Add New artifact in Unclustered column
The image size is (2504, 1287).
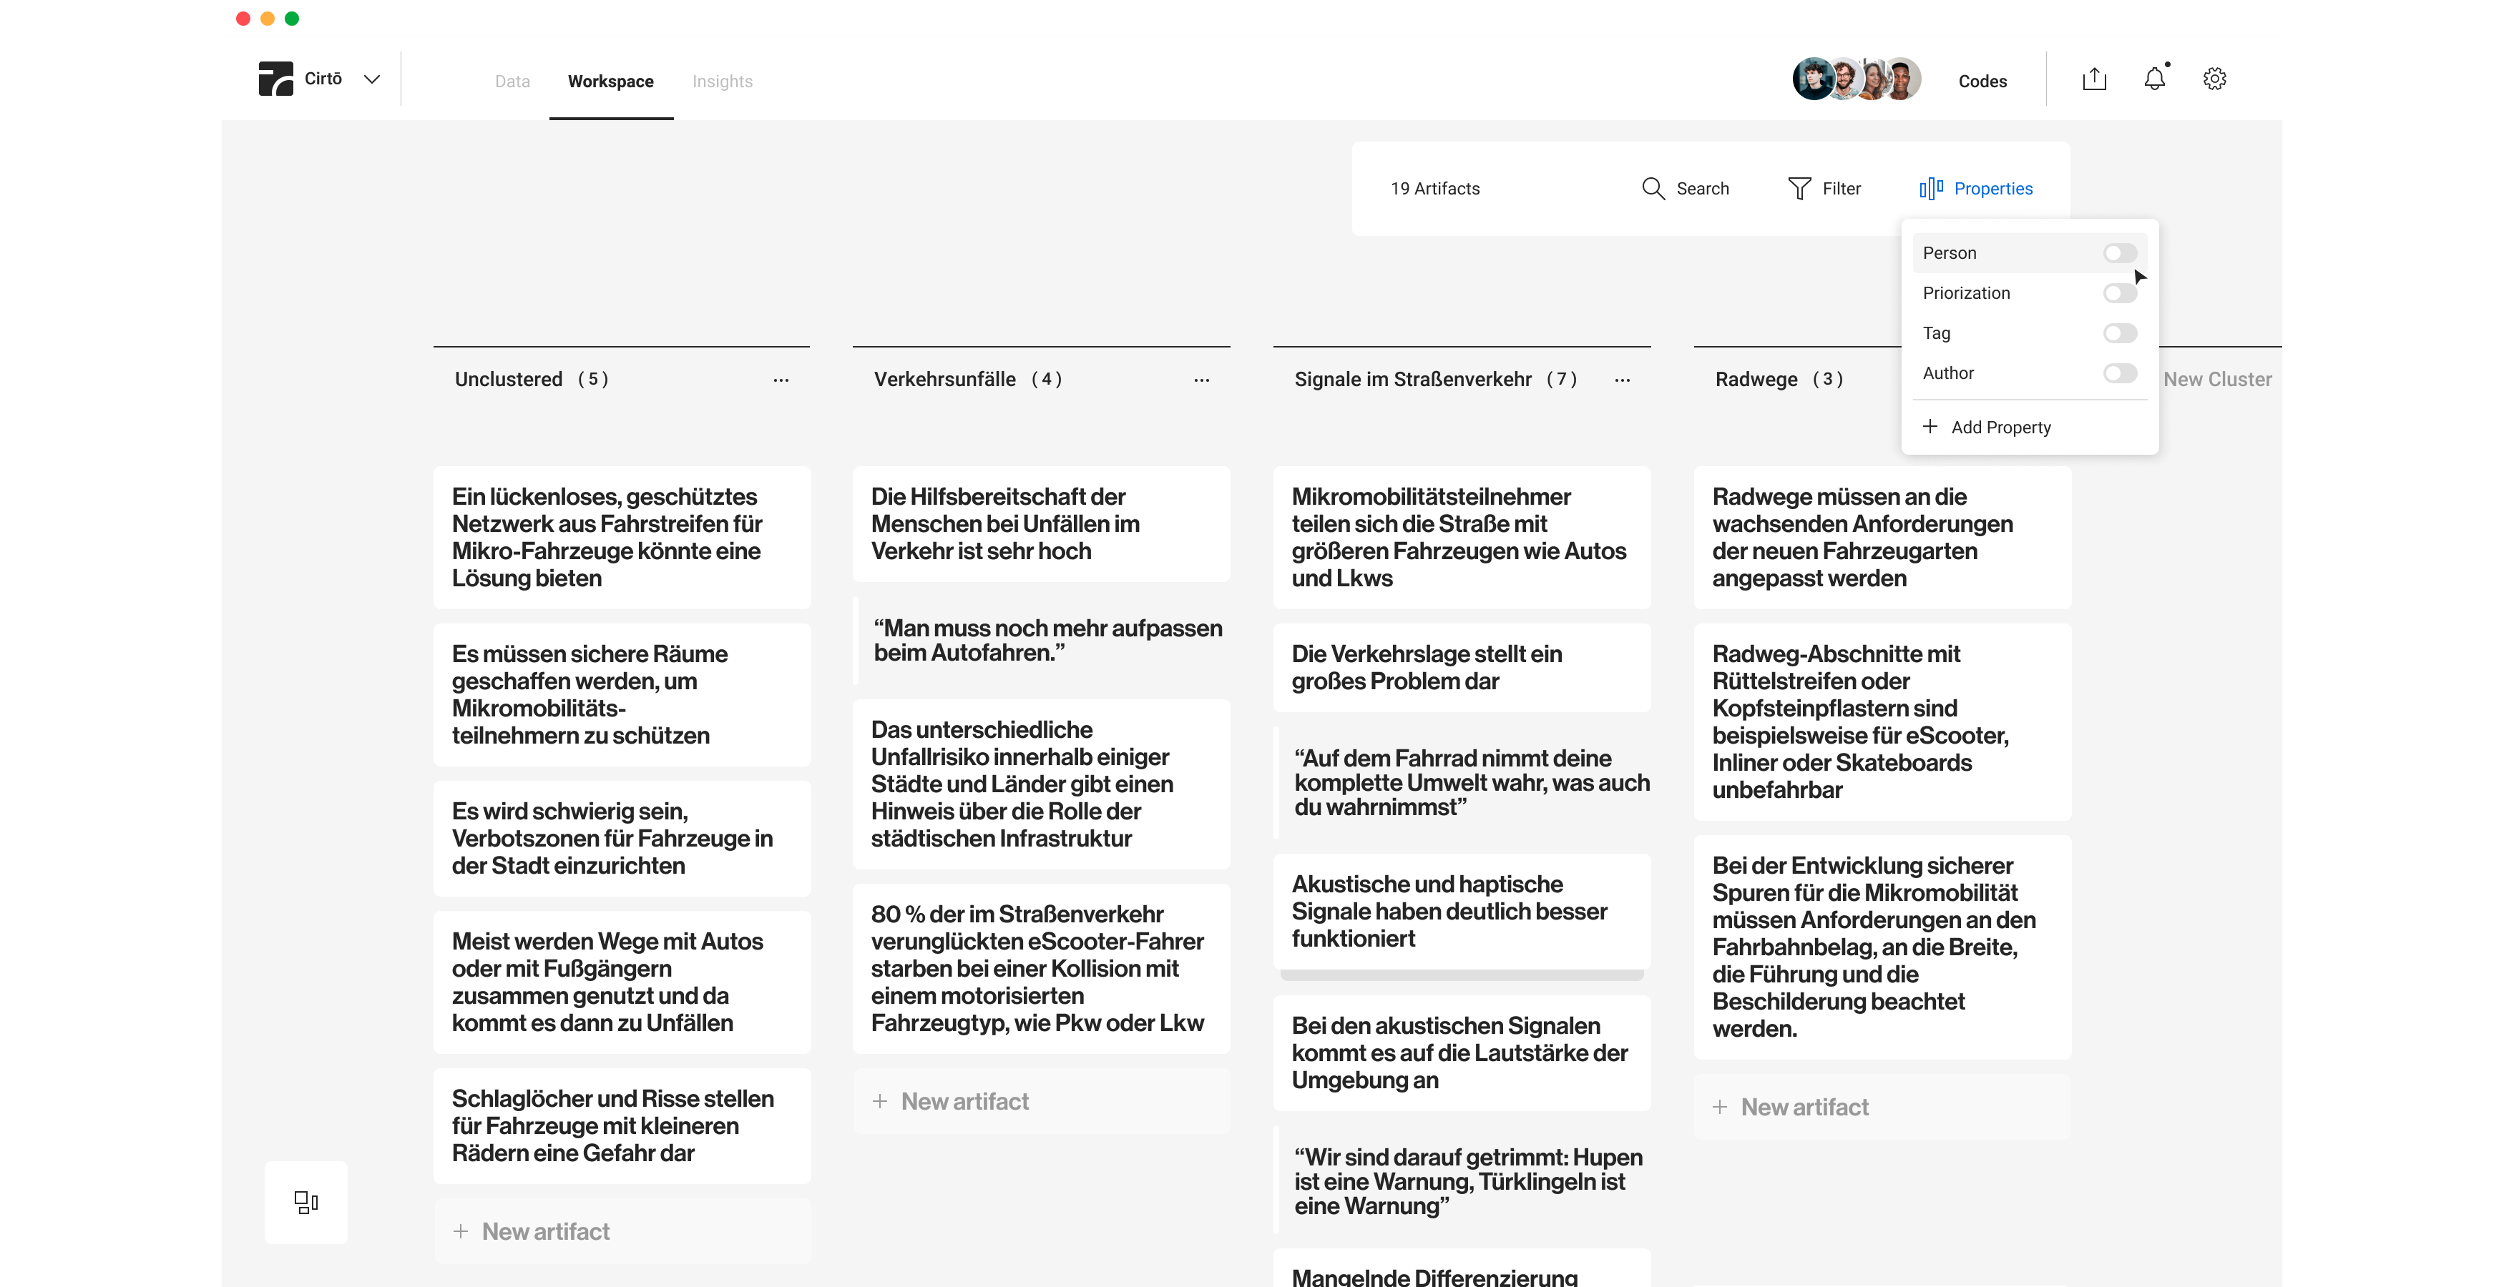(x=622, y=1232)
